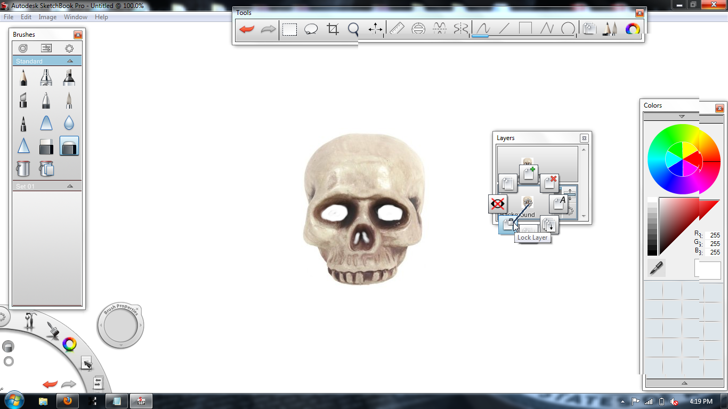Click Add Text Layer button
This screenshot has width=728, height=409.
click(559, 204)
